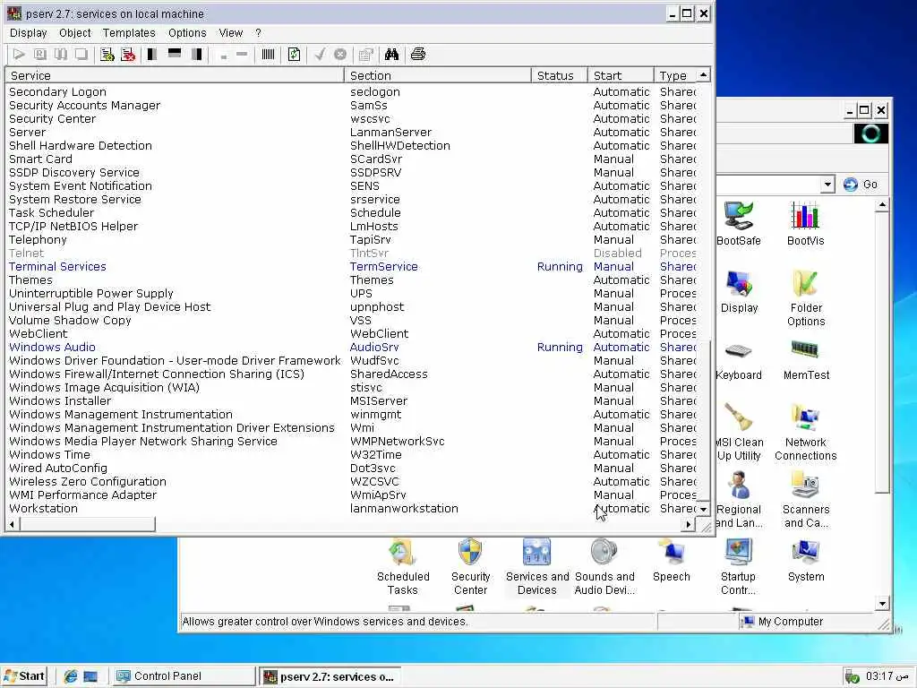Click the Pause service toolbar icon

click(60, 55)
